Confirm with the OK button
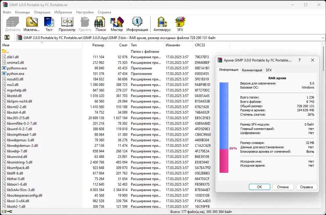The image size is (326, 215). [259, 187]
